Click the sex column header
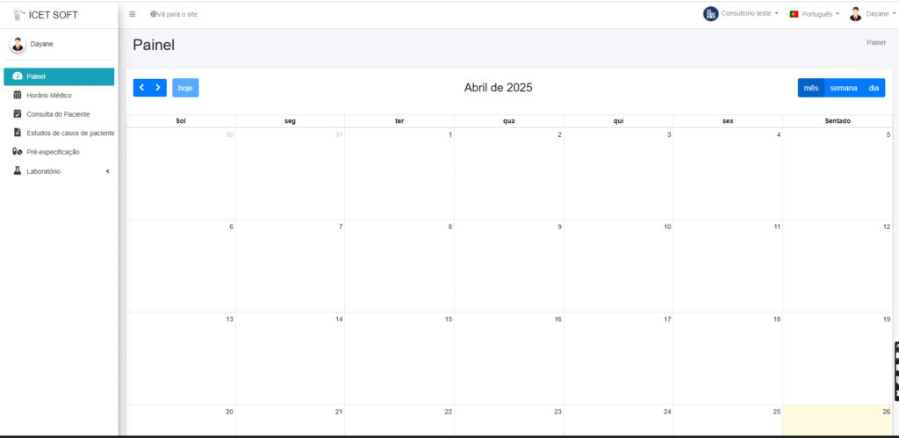899x438 pixels. [728, 121]
